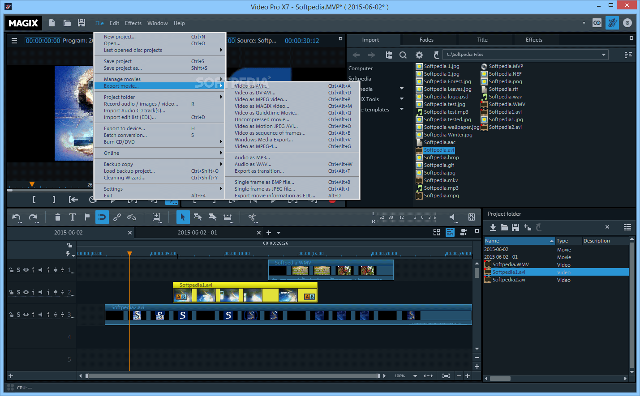Toggle eye visibility of track 3
Image resolution: width=640 pixels, height=396 pixels.
coord(26,315)
